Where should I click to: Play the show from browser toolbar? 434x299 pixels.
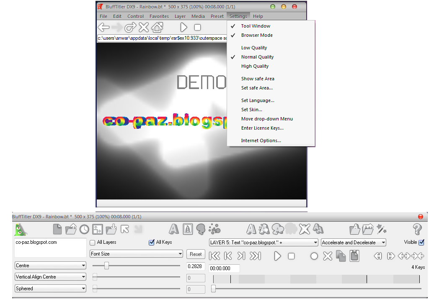[184, 27]
